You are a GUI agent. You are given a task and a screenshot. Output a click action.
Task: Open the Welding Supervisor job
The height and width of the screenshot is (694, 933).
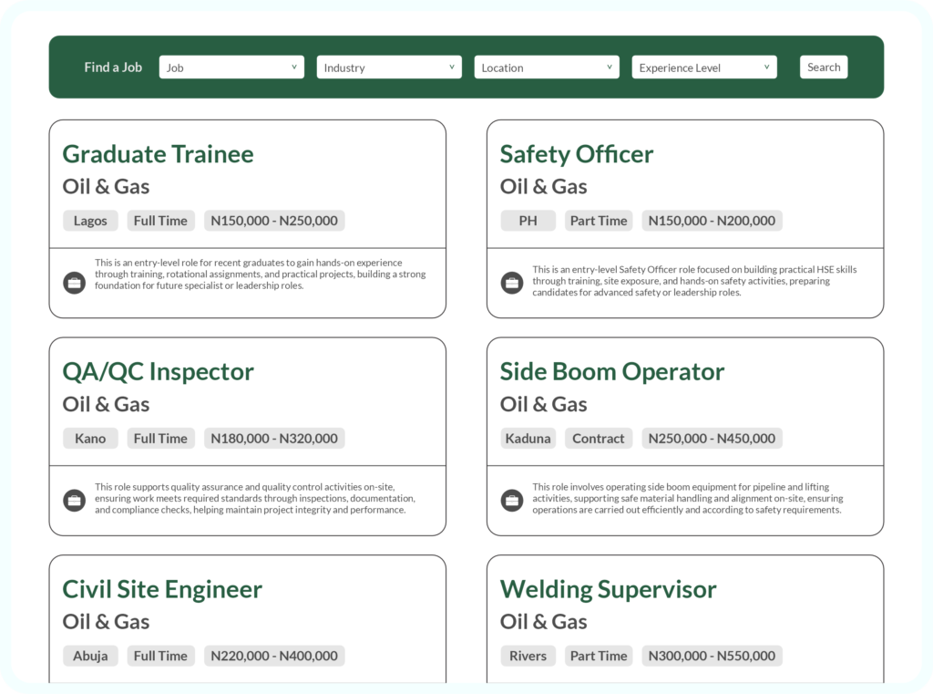608,589
